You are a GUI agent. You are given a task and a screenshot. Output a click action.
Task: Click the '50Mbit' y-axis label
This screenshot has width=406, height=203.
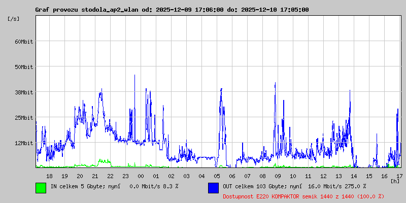(x=24, y=67)
